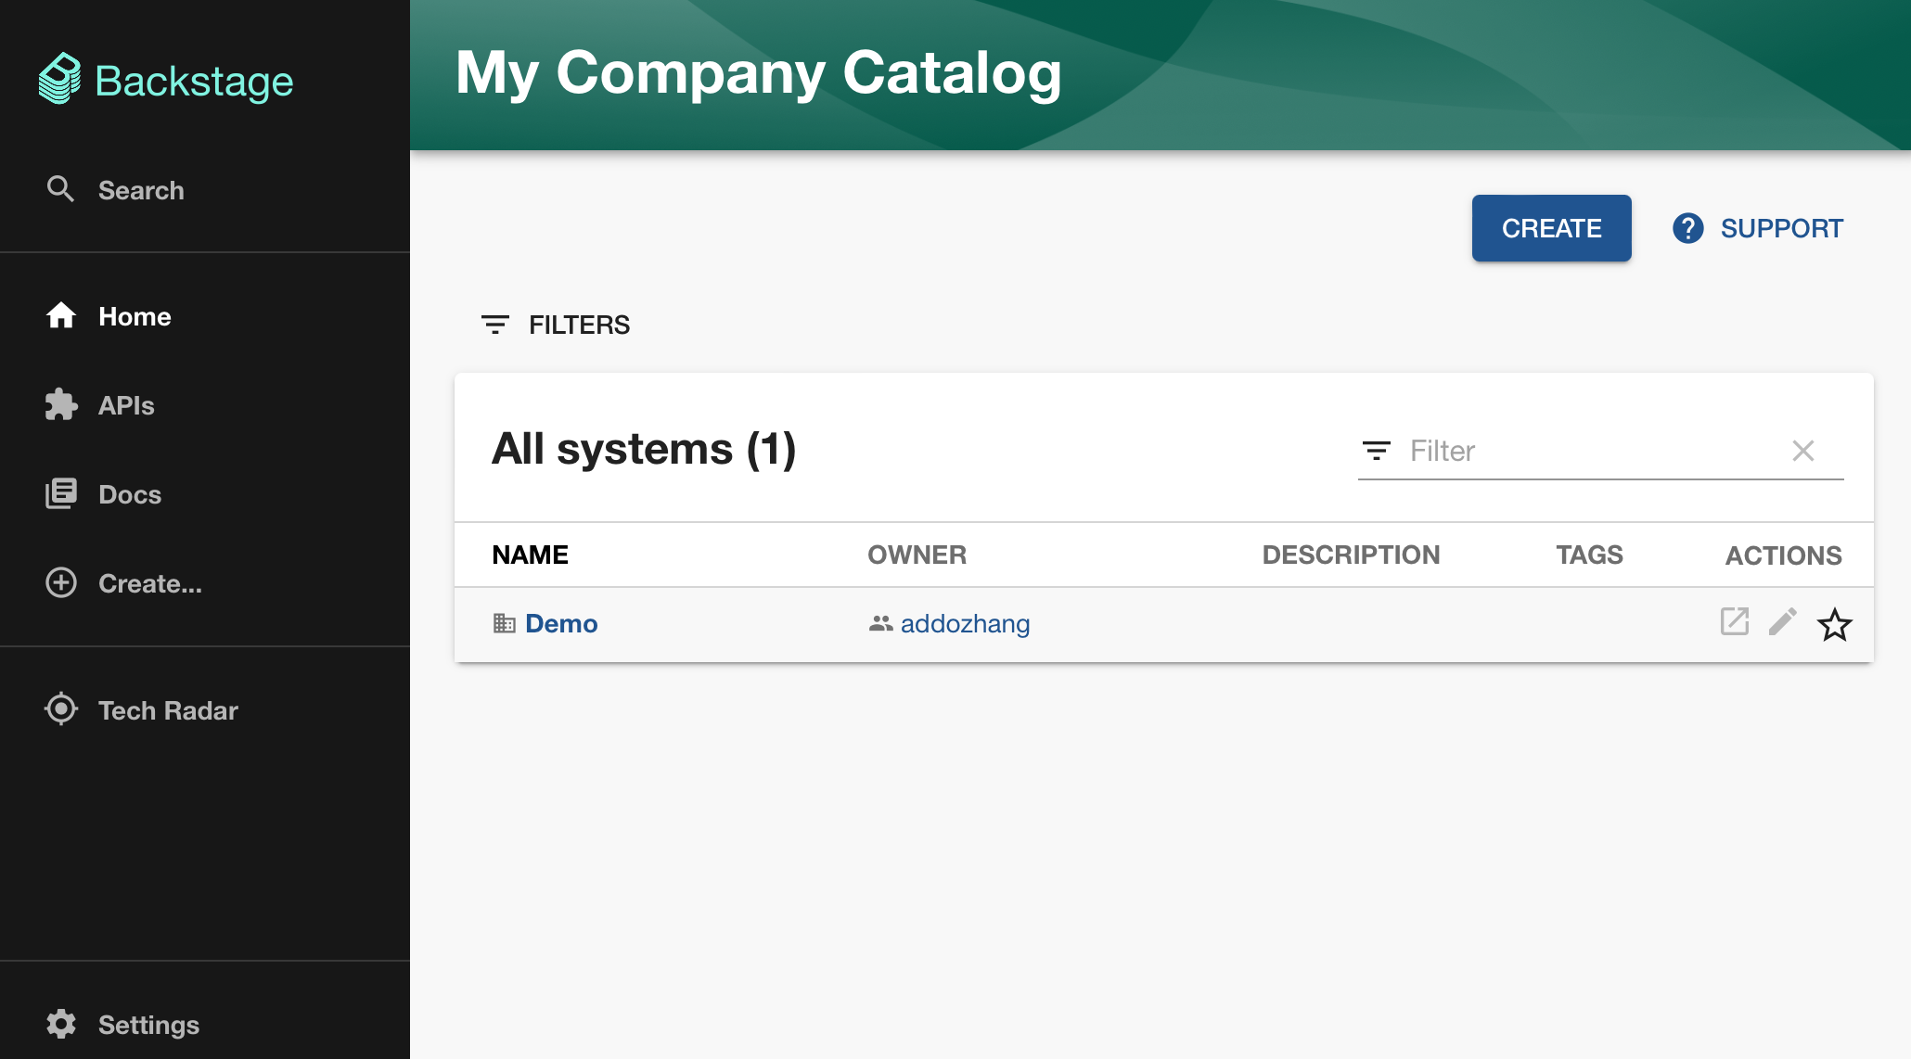Click the SUPPORT help button
Screen dimensions: 1911x1059
point(1758,228)
